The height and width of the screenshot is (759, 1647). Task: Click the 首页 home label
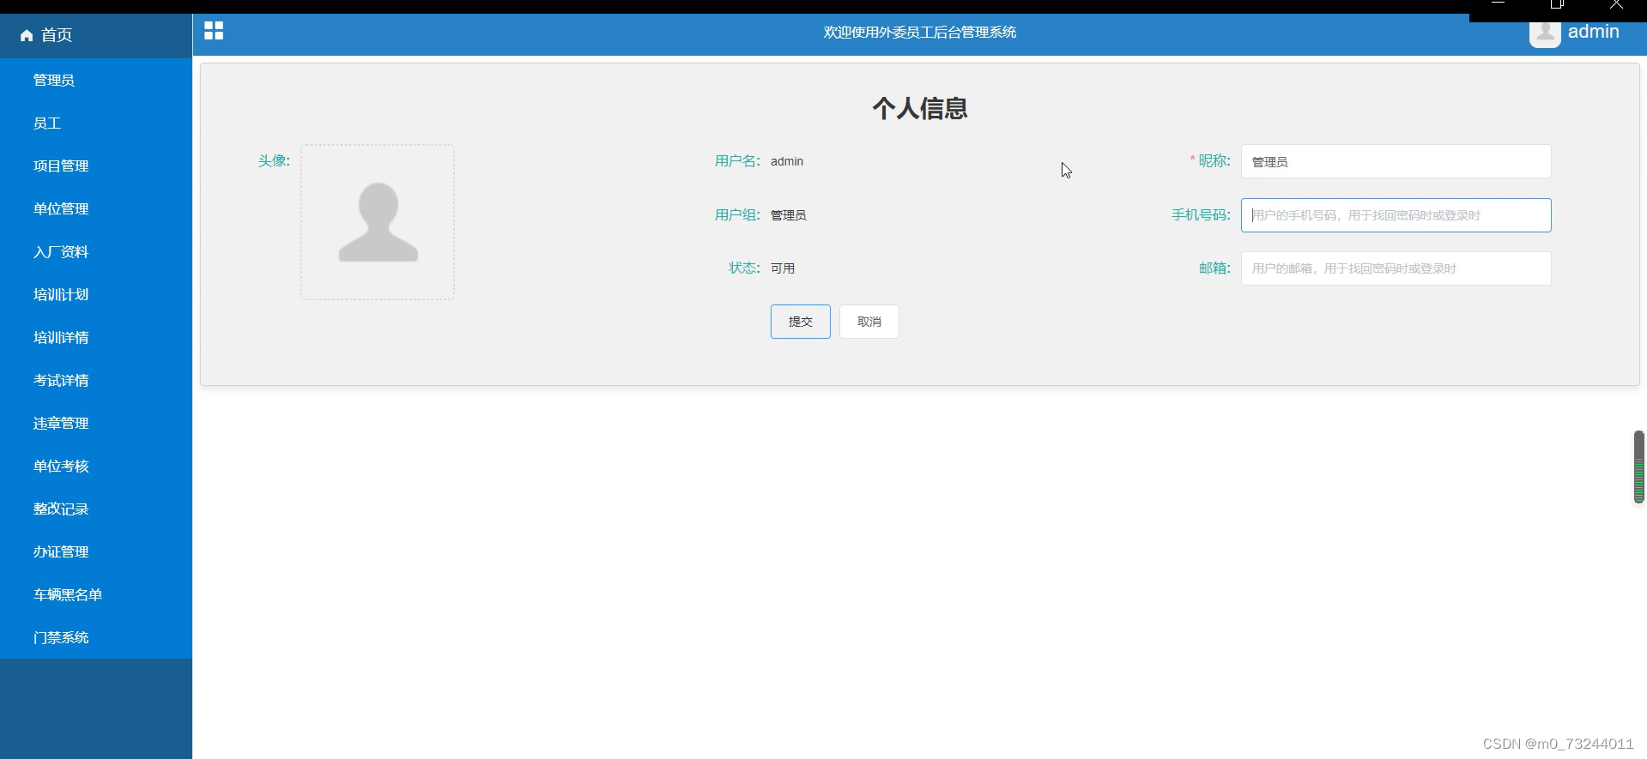[57, 35]
